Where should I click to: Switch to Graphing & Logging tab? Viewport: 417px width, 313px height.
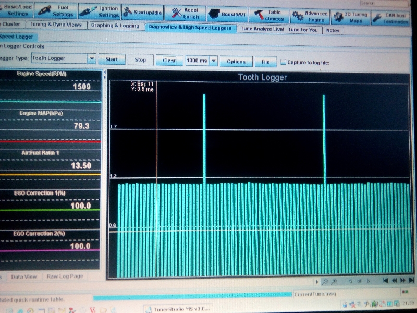(115, 26)
